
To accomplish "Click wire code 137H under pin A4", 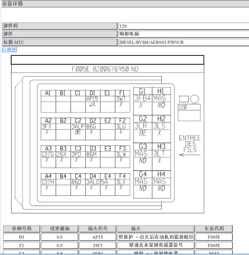I will pyautogui.click(x=48, y=182).
